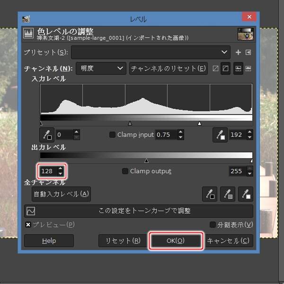This screenshot has height=284, width=284.
Task: Click この設定をトーンカーブで調整 button
Action: (139, 211)
